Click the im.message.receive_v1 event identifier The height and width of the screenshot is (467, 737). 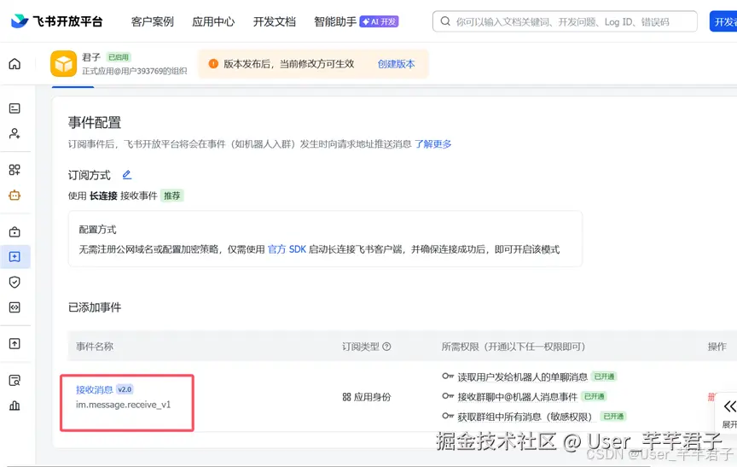click(x=123, y=405)
